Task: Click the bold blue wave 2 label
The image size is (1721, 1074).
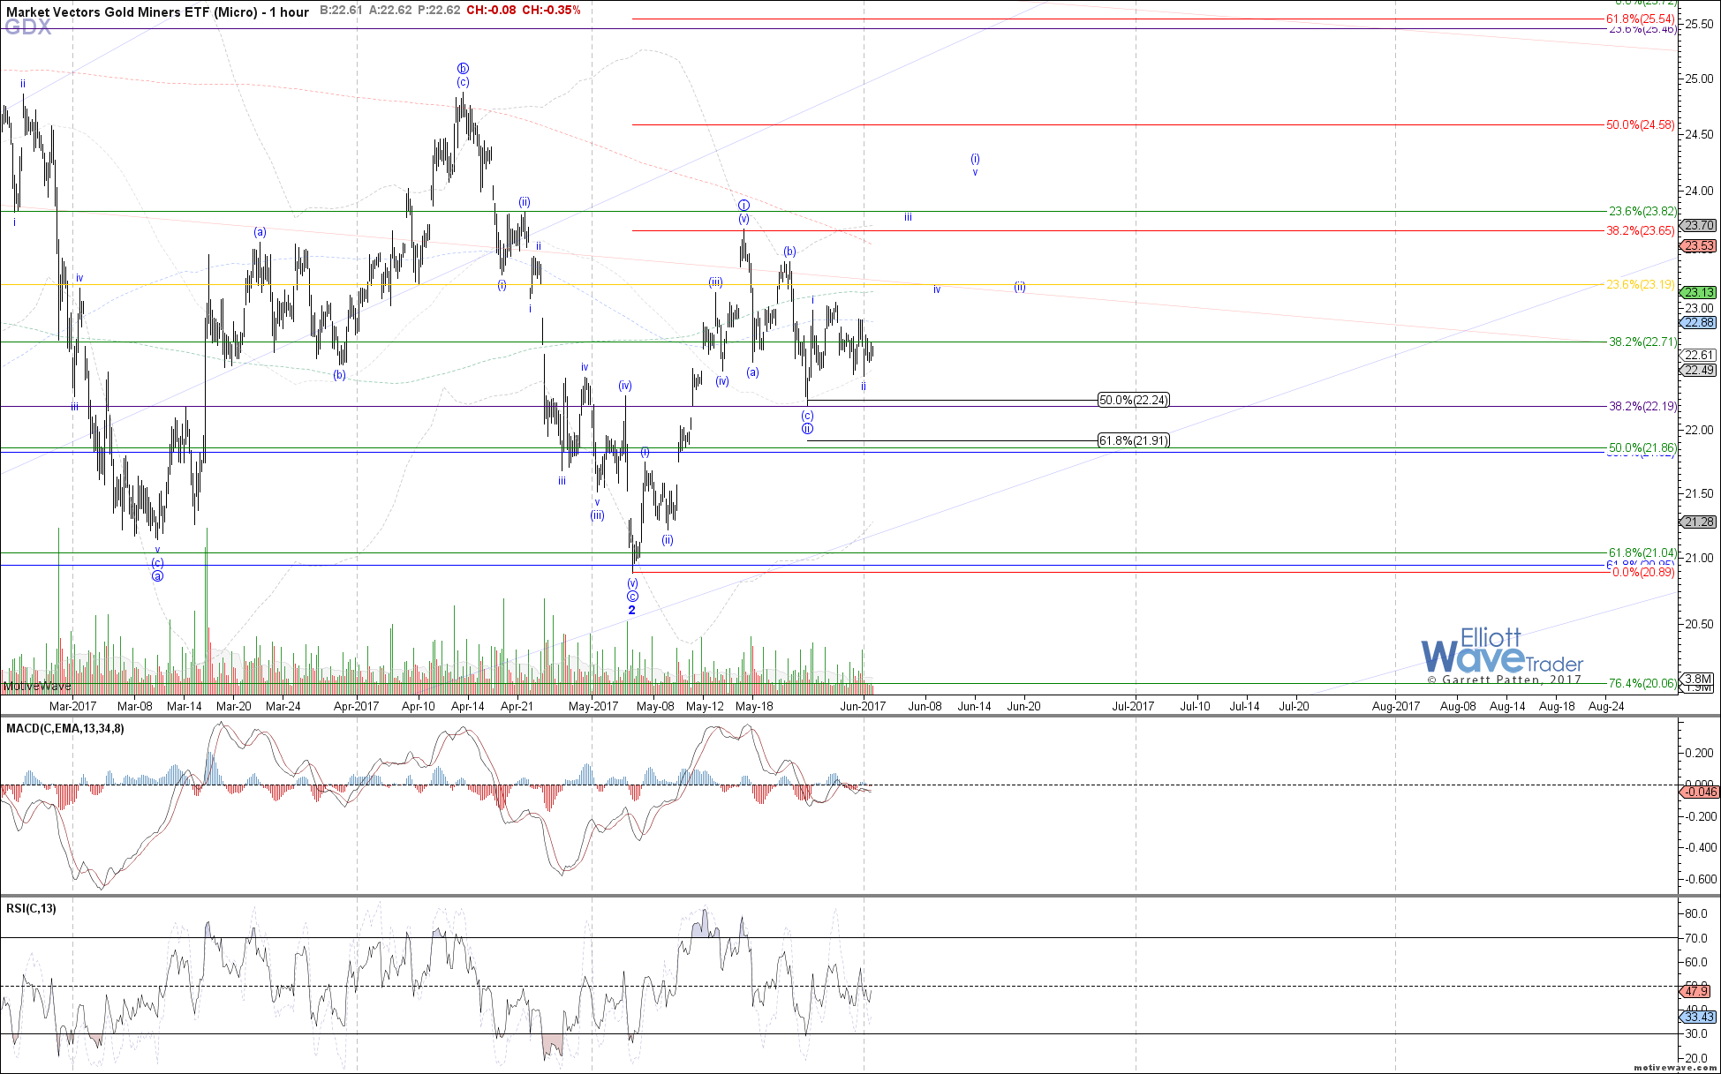Action: (x=631, y=611)
